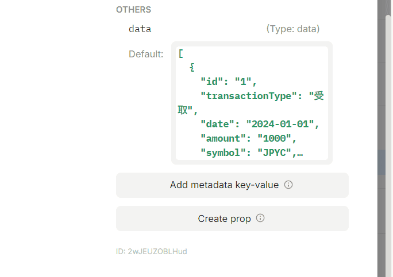This screenshot has height=277, width=393.
Task: Click the info icon beside Add metadata key-value
Action: [288, 185]
